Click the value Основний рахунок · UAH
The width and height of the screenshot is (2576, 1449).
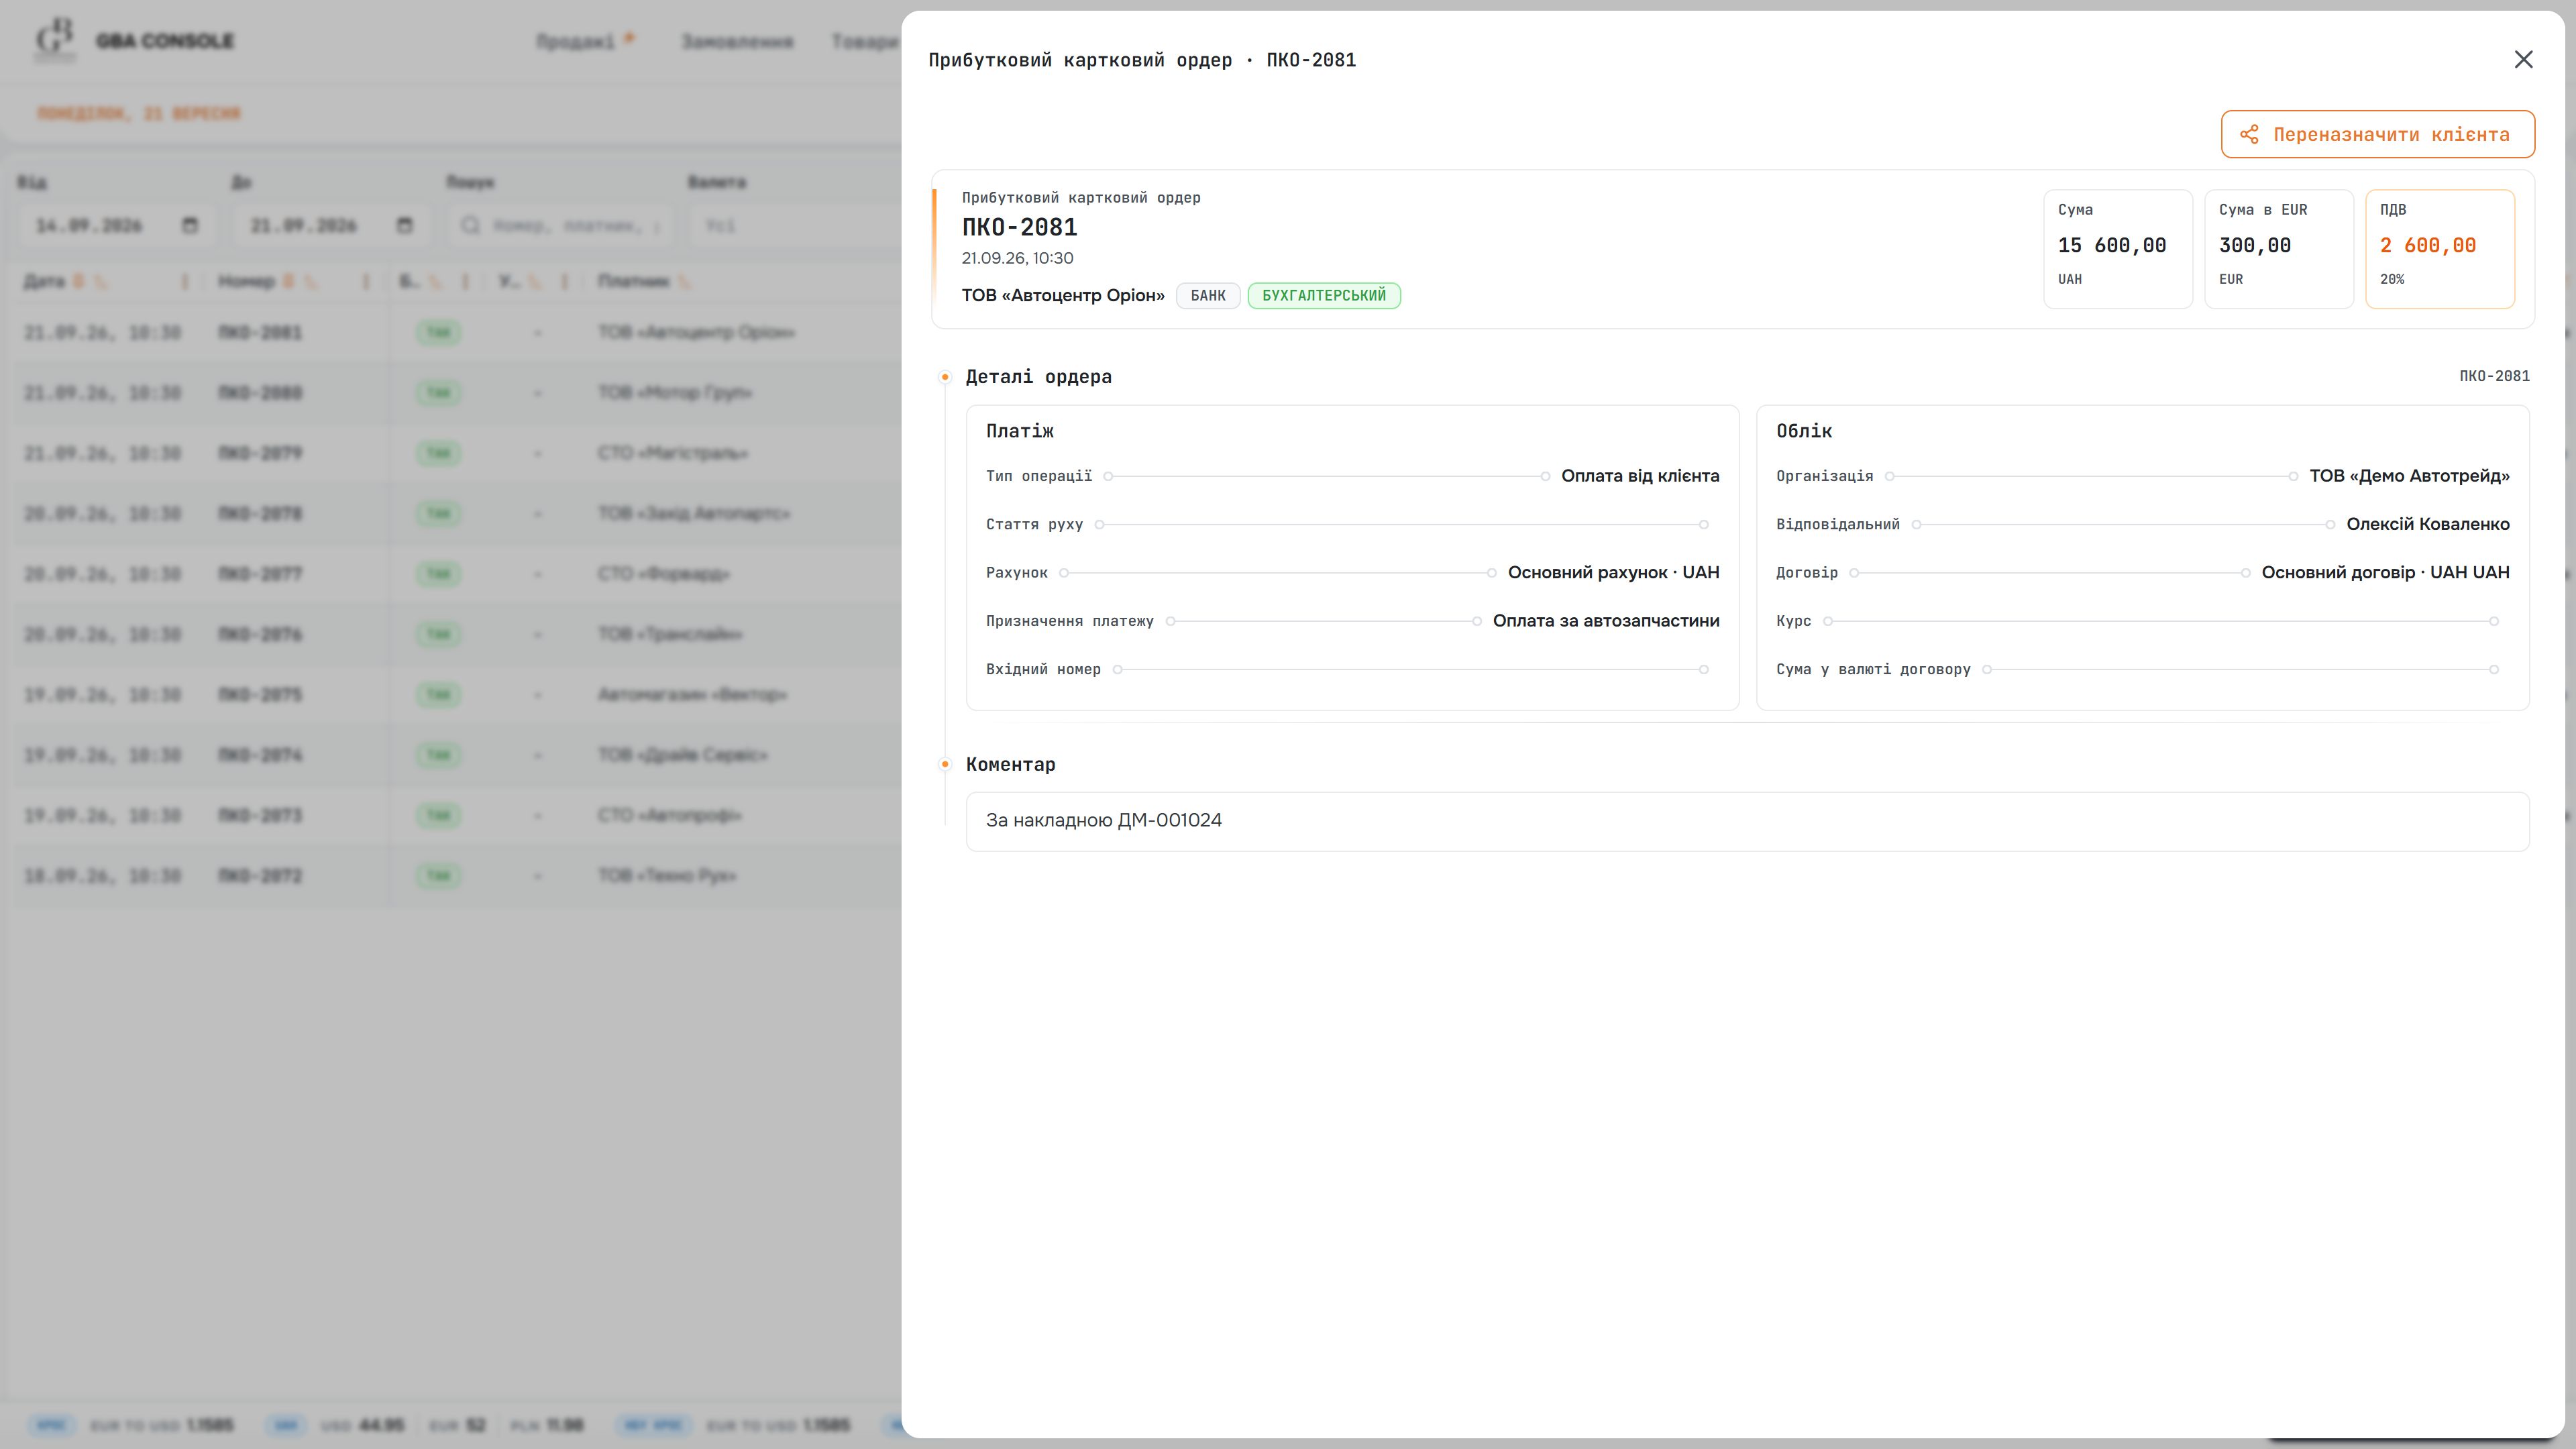pos(1613,572)
